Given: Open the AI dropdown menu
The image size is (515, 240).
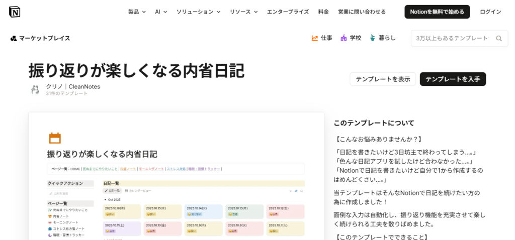Looking at the screenshot, I should (x=161, y=12).
